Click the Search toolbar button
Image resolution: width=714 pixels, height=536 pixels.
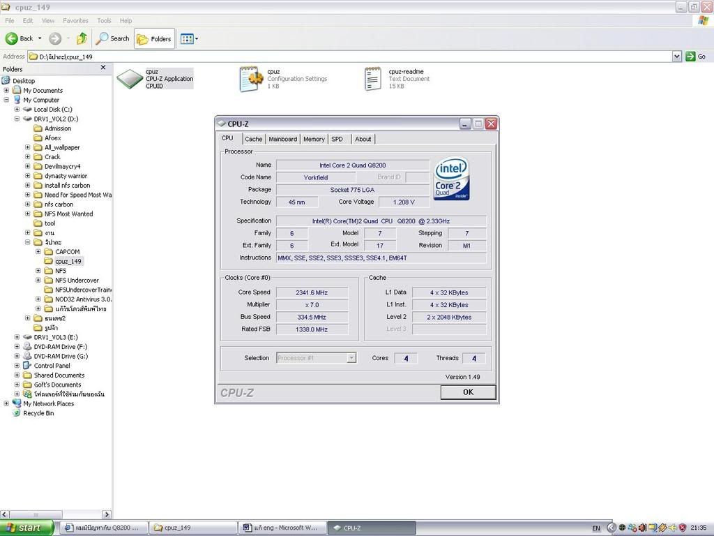pyautogui.click(x=113, y=38)
